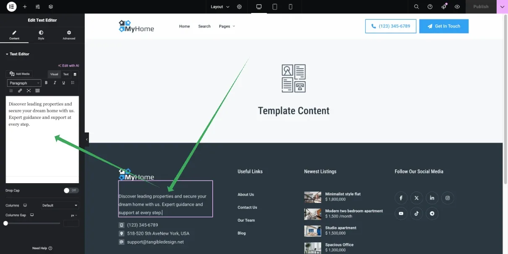
Task: Click the Instagram social icon
Action: click(x=448, y=198)
